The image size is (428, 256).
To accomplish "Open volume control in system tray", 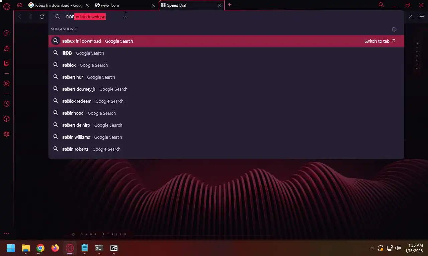I will [x=398, y=248].
